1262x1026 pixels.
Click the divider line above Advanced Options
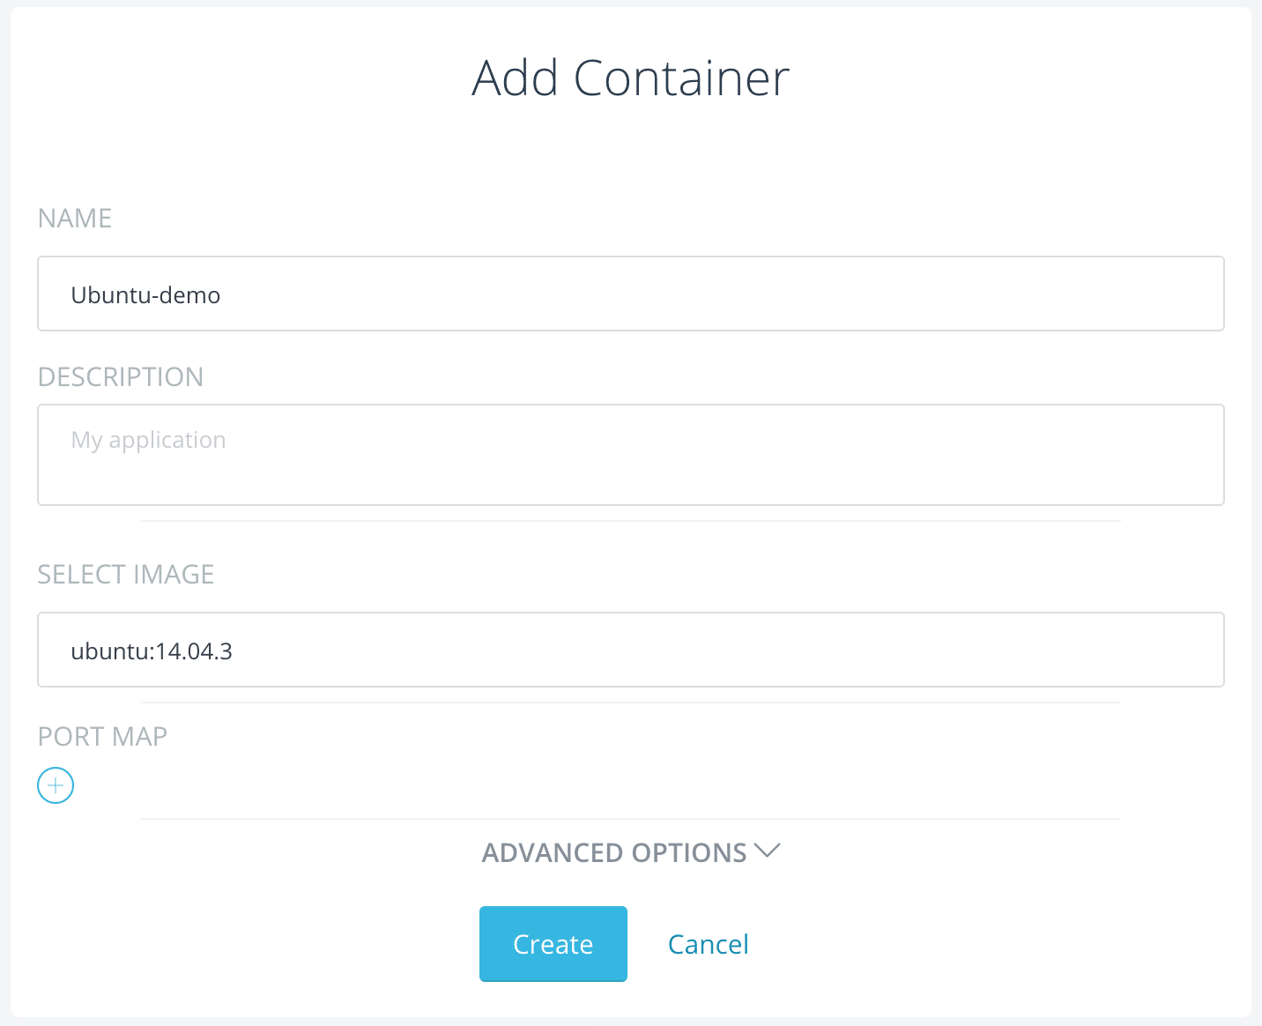[630, 819]
